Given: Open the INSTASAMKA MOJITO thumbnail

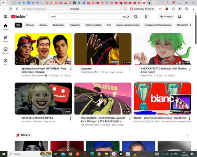Looking at the screenshot, I should (103, 99).
